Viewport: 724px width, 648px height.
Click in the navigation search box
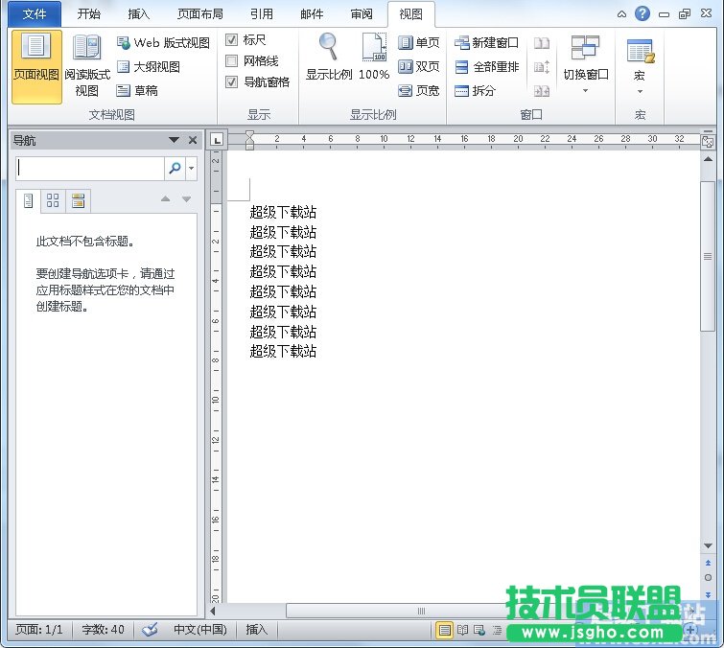click(89, 169)
